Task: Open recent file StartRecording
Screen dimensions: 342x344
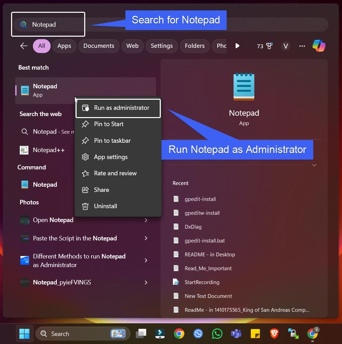Action: tap(202, 282)
